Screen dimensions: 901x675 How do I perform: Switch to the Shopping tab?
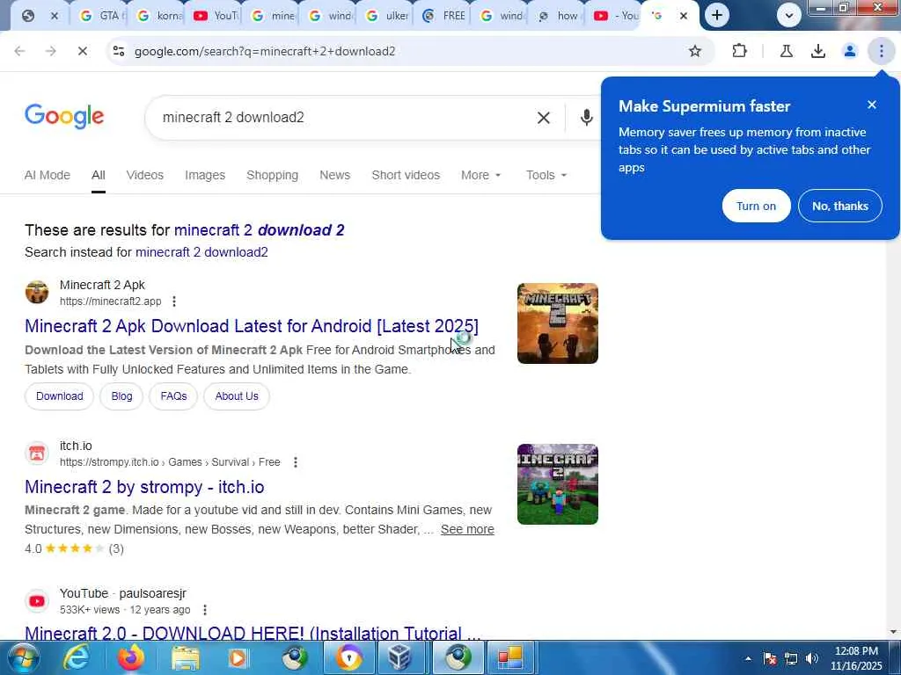[x=273, y=175]
